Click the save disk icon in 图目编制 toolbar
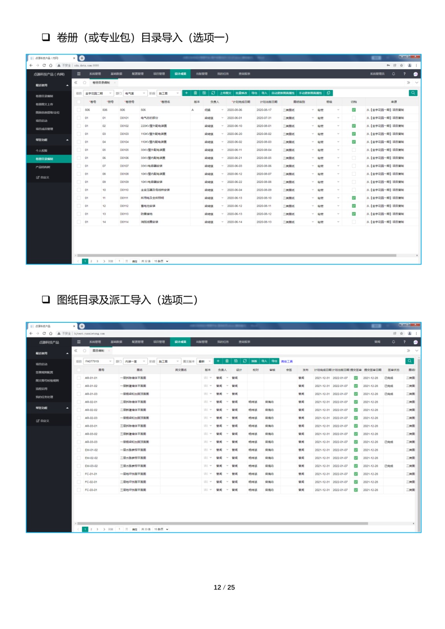The height and width of the screenshot is (629, 445). coord(236,361)
